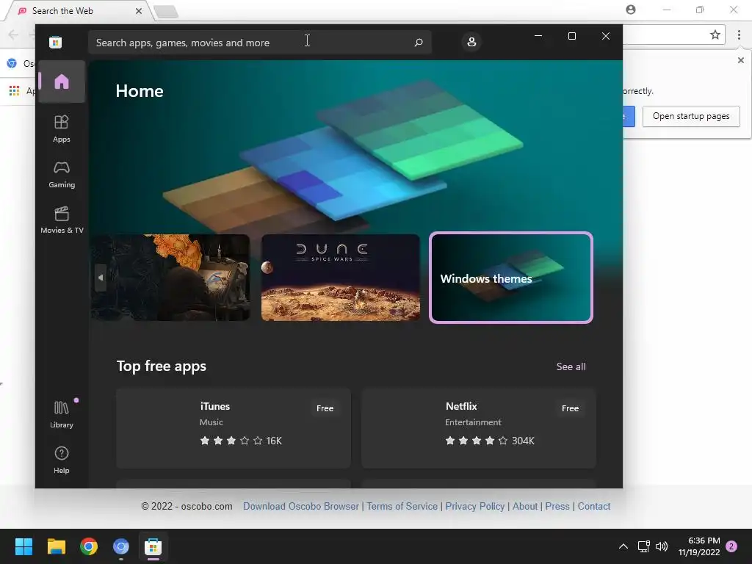Open the Home section in Store sidebar
Screen dimensions: 752x564
click(x=62, y=82)
